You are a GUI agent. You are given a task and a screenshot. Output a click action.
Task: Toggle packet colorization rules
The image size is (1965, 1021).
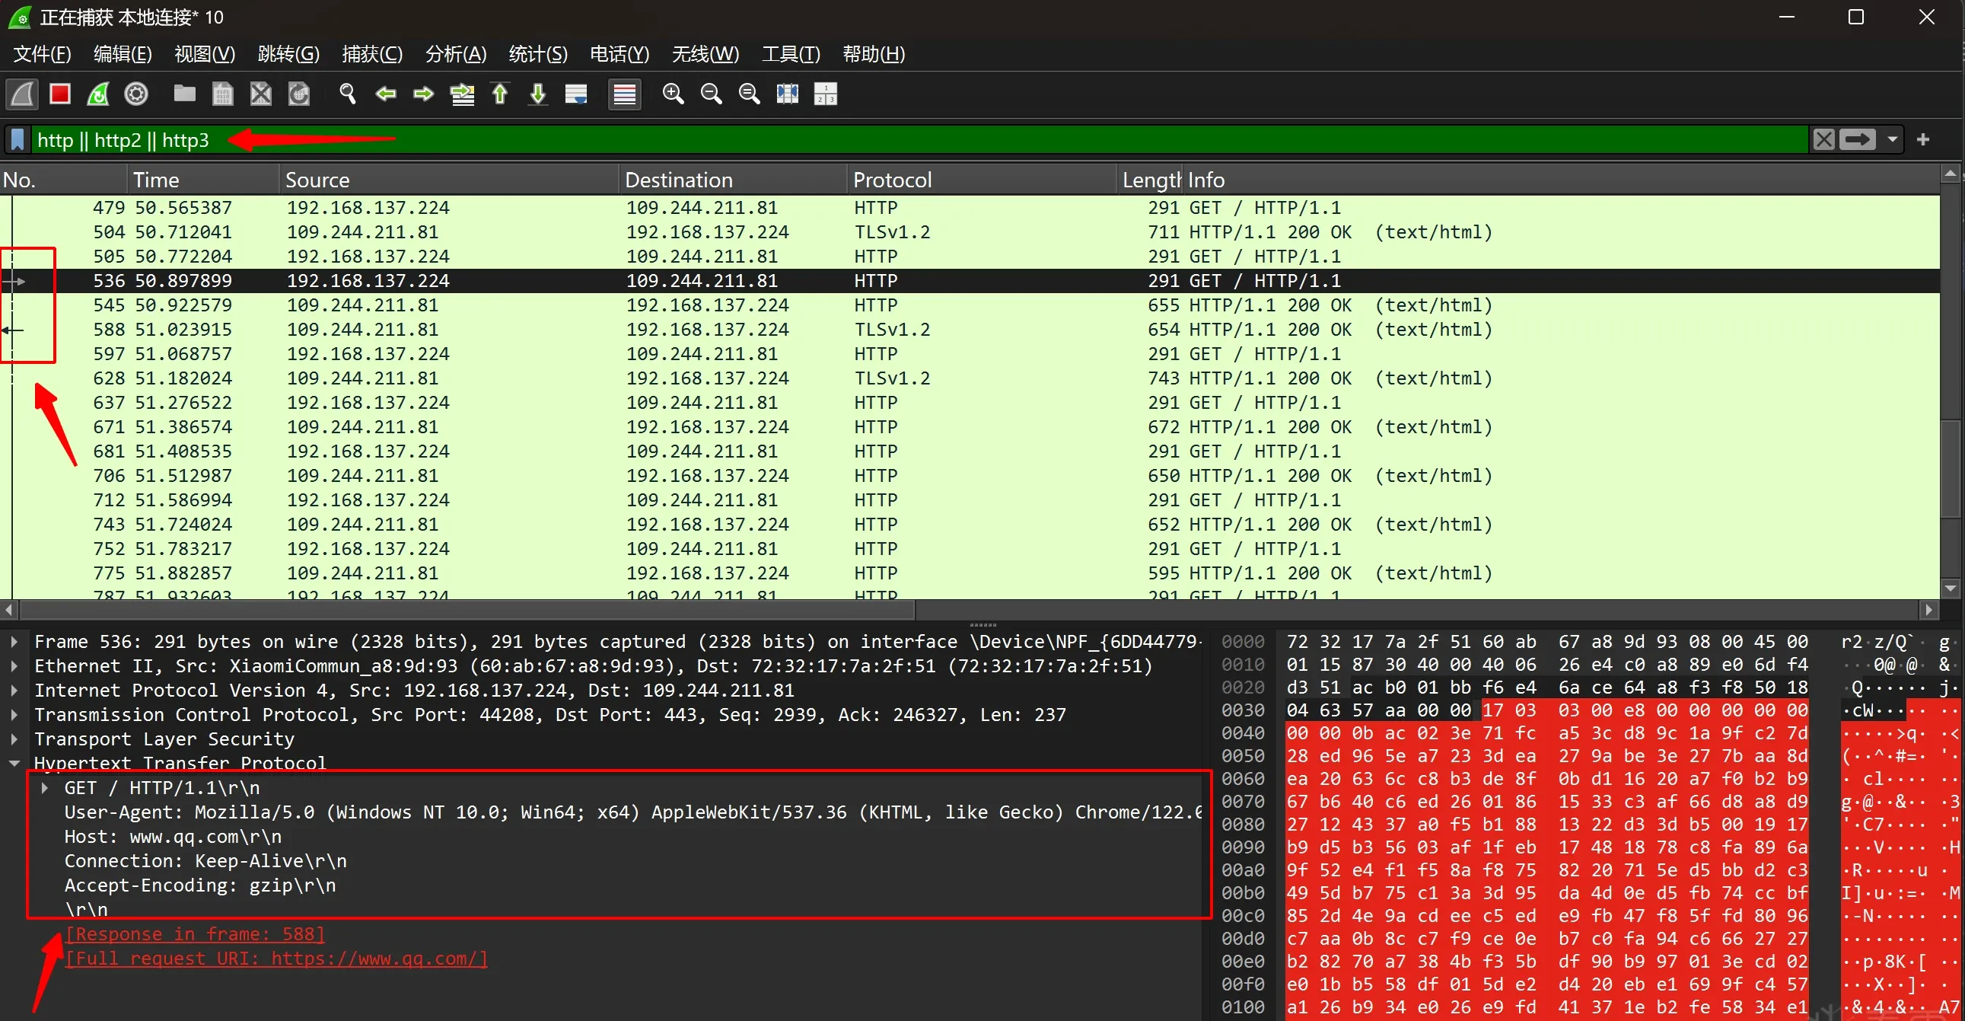[x=625, y=94]
